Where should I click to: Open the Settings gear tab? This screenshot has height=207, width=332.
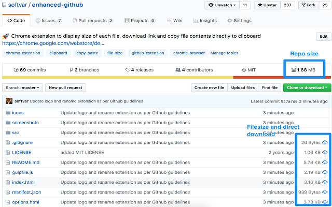pos(239,21)
